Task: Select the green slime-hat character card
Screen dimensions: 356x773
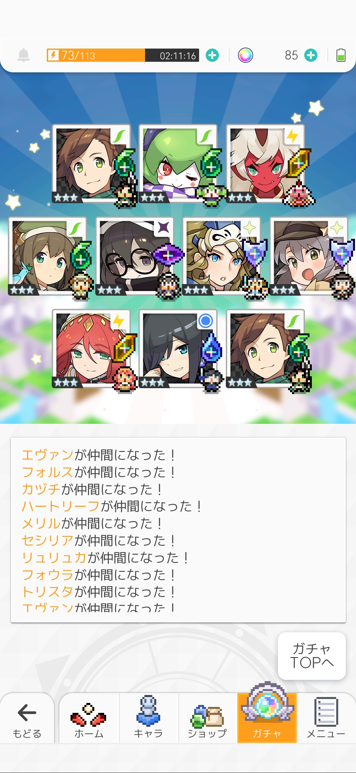Action: point(178,164)
